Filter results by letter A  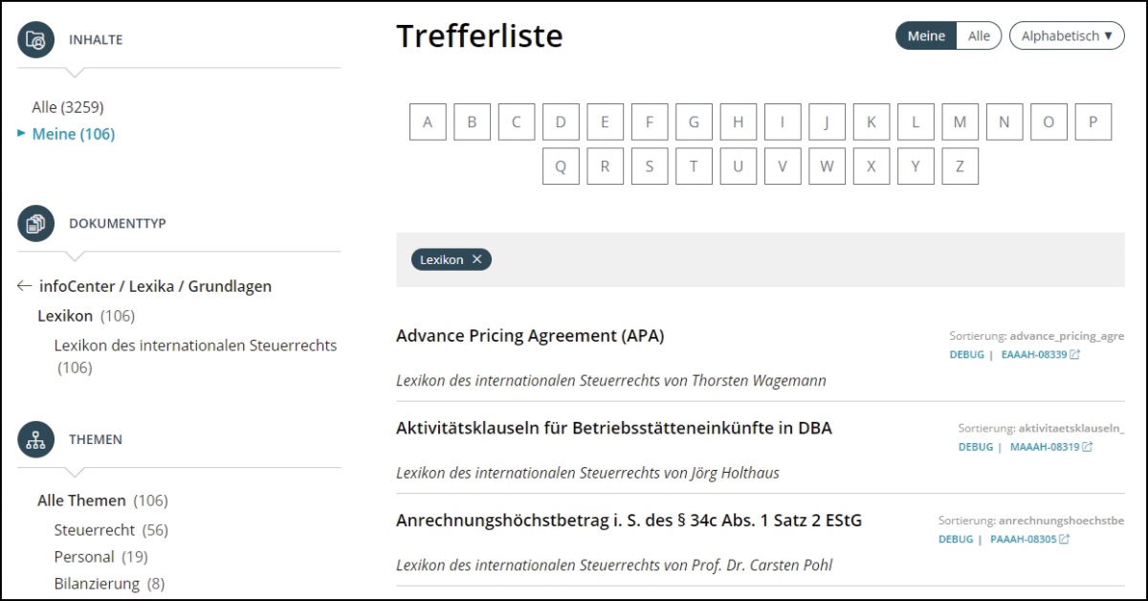(x=428, y=122)
